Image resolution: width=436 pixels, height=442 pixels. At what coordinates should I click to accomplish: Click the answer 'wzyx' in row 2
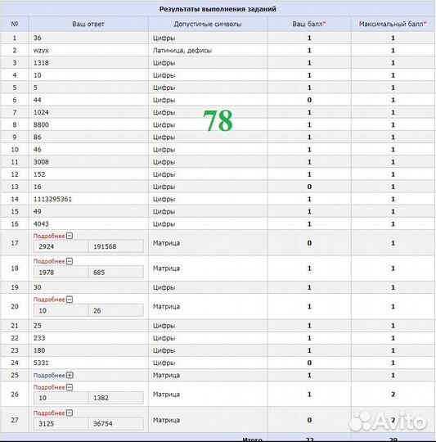click(x=41, y=51)
